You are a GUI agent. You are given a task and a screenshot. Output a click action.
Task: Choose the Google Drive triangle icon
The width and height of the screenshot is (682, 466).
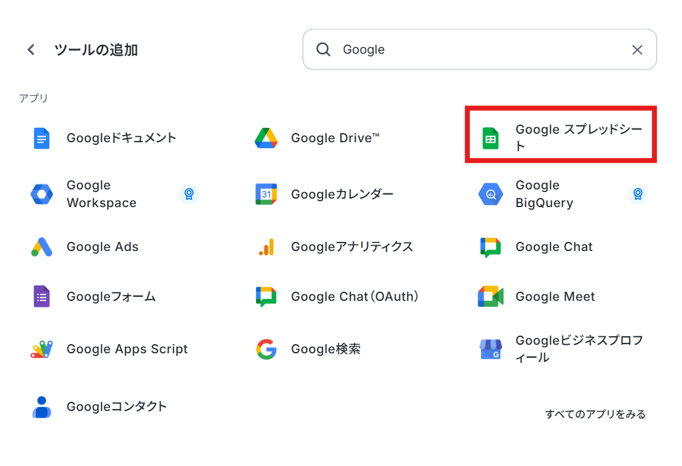click(x=266, y=138)
